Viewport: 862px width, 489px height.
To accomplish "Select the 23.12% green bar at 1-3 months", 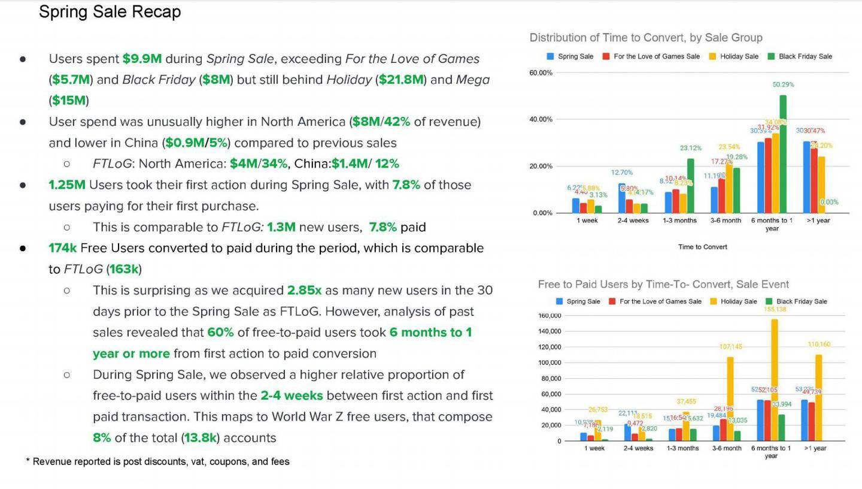I will [691, 186].
